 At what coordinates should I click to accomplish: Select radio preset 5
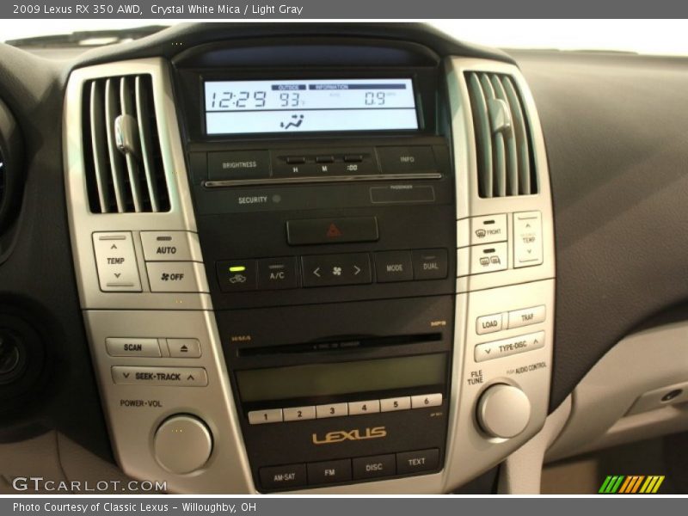coord(396,404)
